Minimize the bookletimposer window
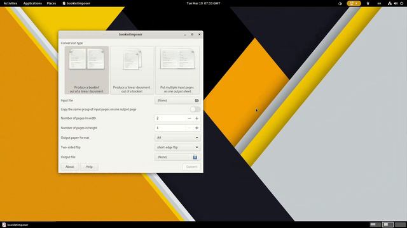The width and height of the screenshot is (407, 228). [x=185, y=34]
